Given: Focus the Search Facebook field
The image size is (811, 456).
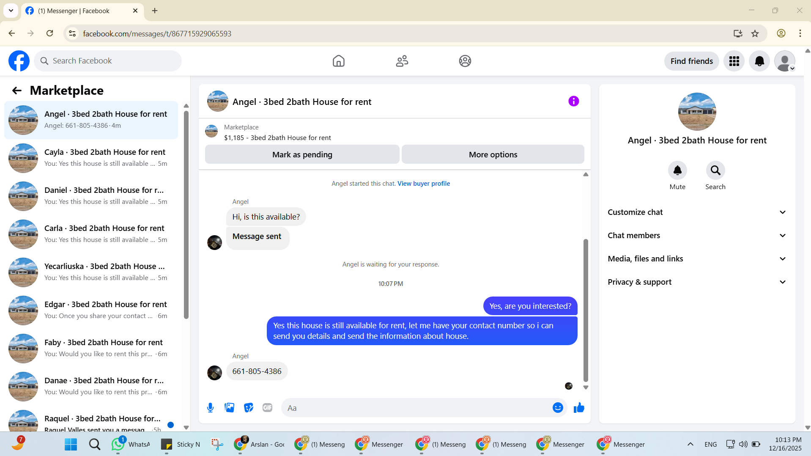Looking at the screenshot, I should coord(108,61).
